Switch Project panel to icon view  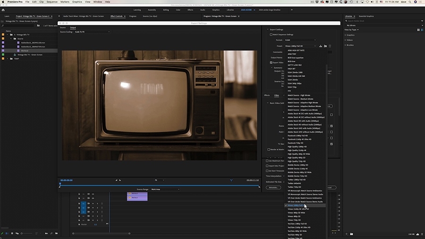[x=12, y=233]
